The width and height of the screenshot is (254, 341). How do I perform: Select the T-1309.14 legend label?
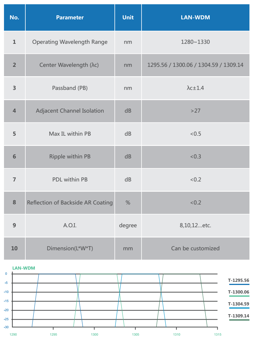[x=239, y=316]
